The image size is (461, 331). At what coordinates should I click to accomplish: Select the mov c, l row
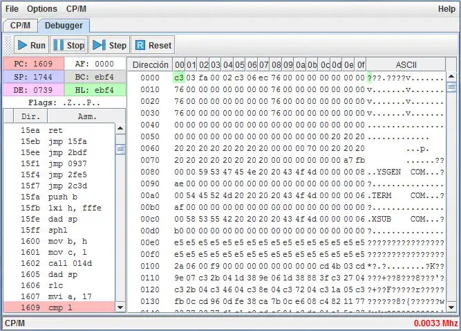tap(59, 252)
